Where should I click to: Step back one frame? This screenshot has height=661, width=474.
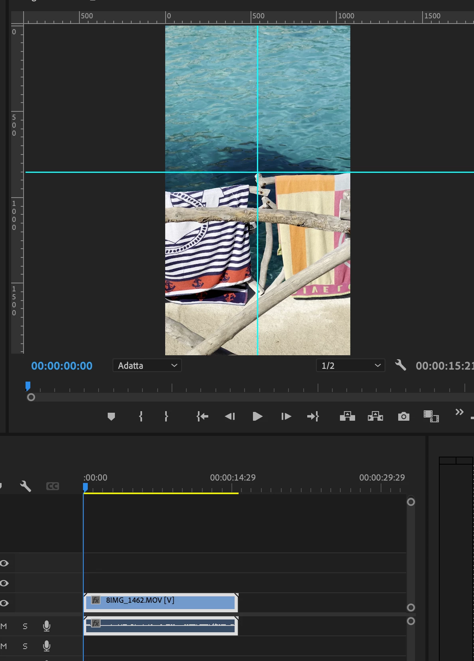230,417
